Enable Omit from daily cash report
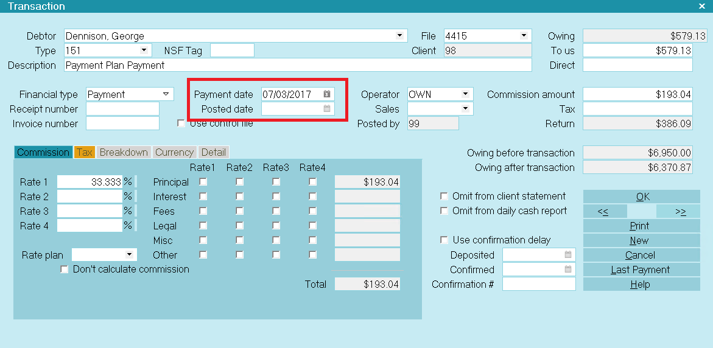This screenshot has width=713, height=348. pos(444,211)
